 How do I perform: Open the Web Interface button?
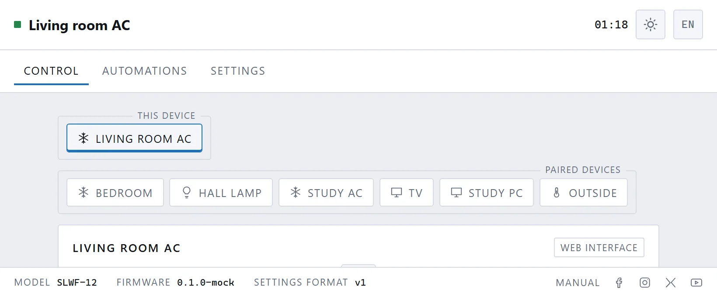599,248
